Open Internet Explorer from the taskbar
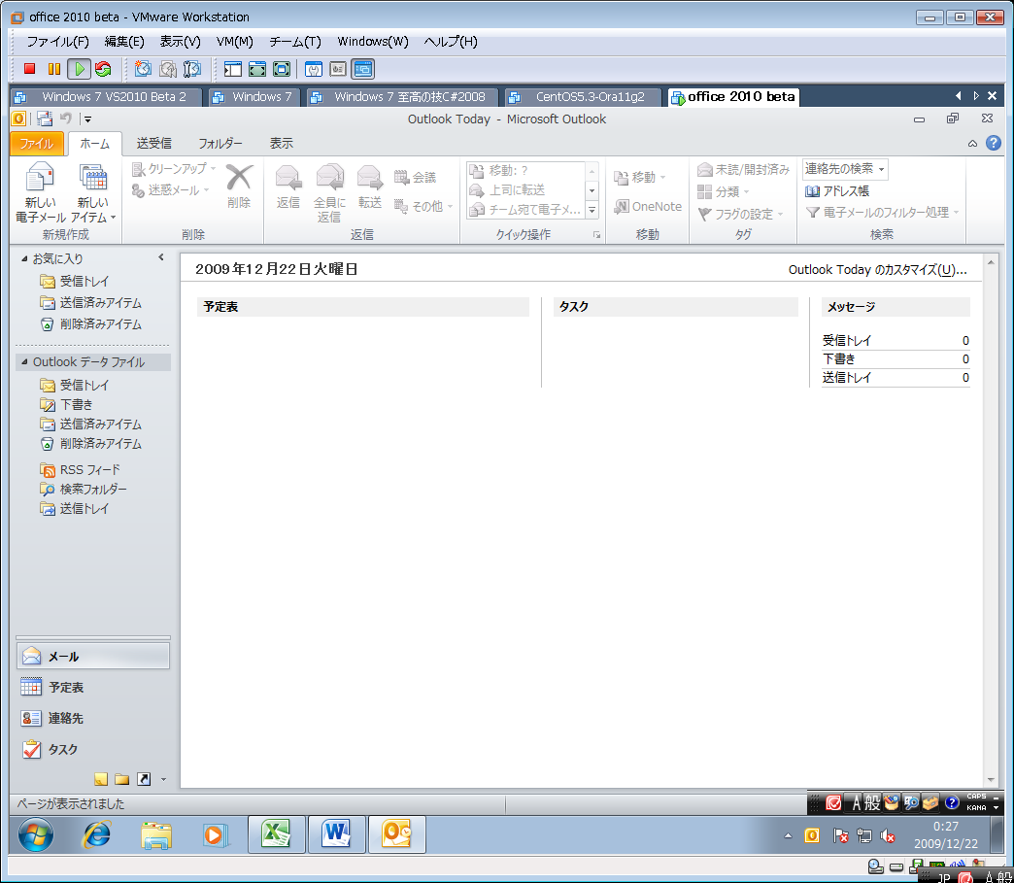Image resolution: width=1014 pixels, height=883 pixels. pos(96,833)
